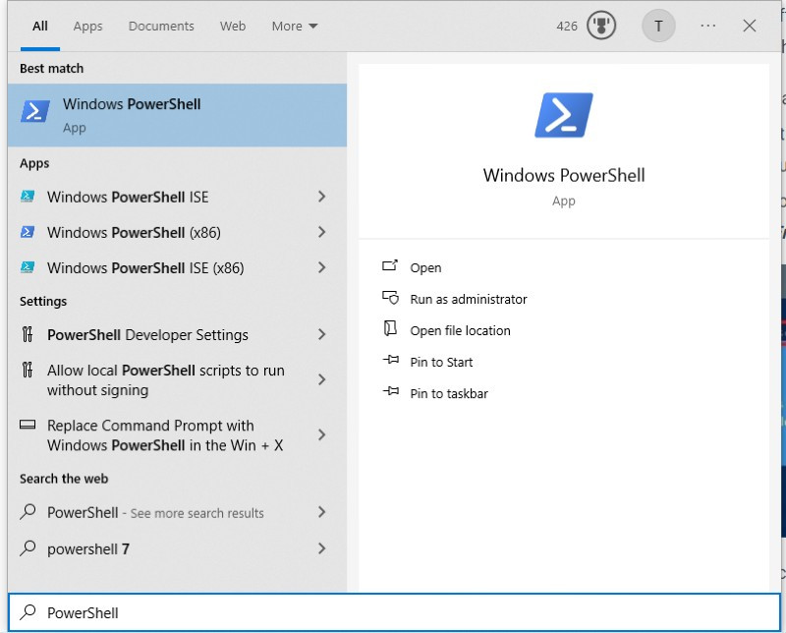This screenshot has width=786, height=633.
Task: Click the magnifier icon beside powershell 7
Action: coord(28,548)
